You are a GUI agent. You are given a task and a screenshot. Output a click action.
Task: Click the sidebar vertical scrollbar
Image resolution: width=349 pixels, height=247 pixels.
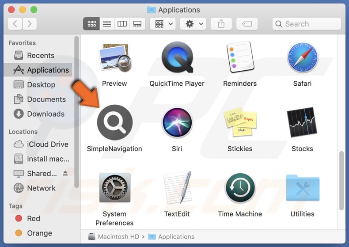(76, 112)
